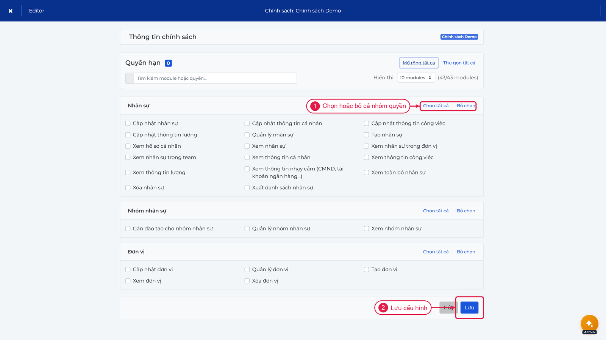The width and height of the screenshot is (606, 340).
Task: Check Quản lý đơn vị permission
Action: [247, 270]
